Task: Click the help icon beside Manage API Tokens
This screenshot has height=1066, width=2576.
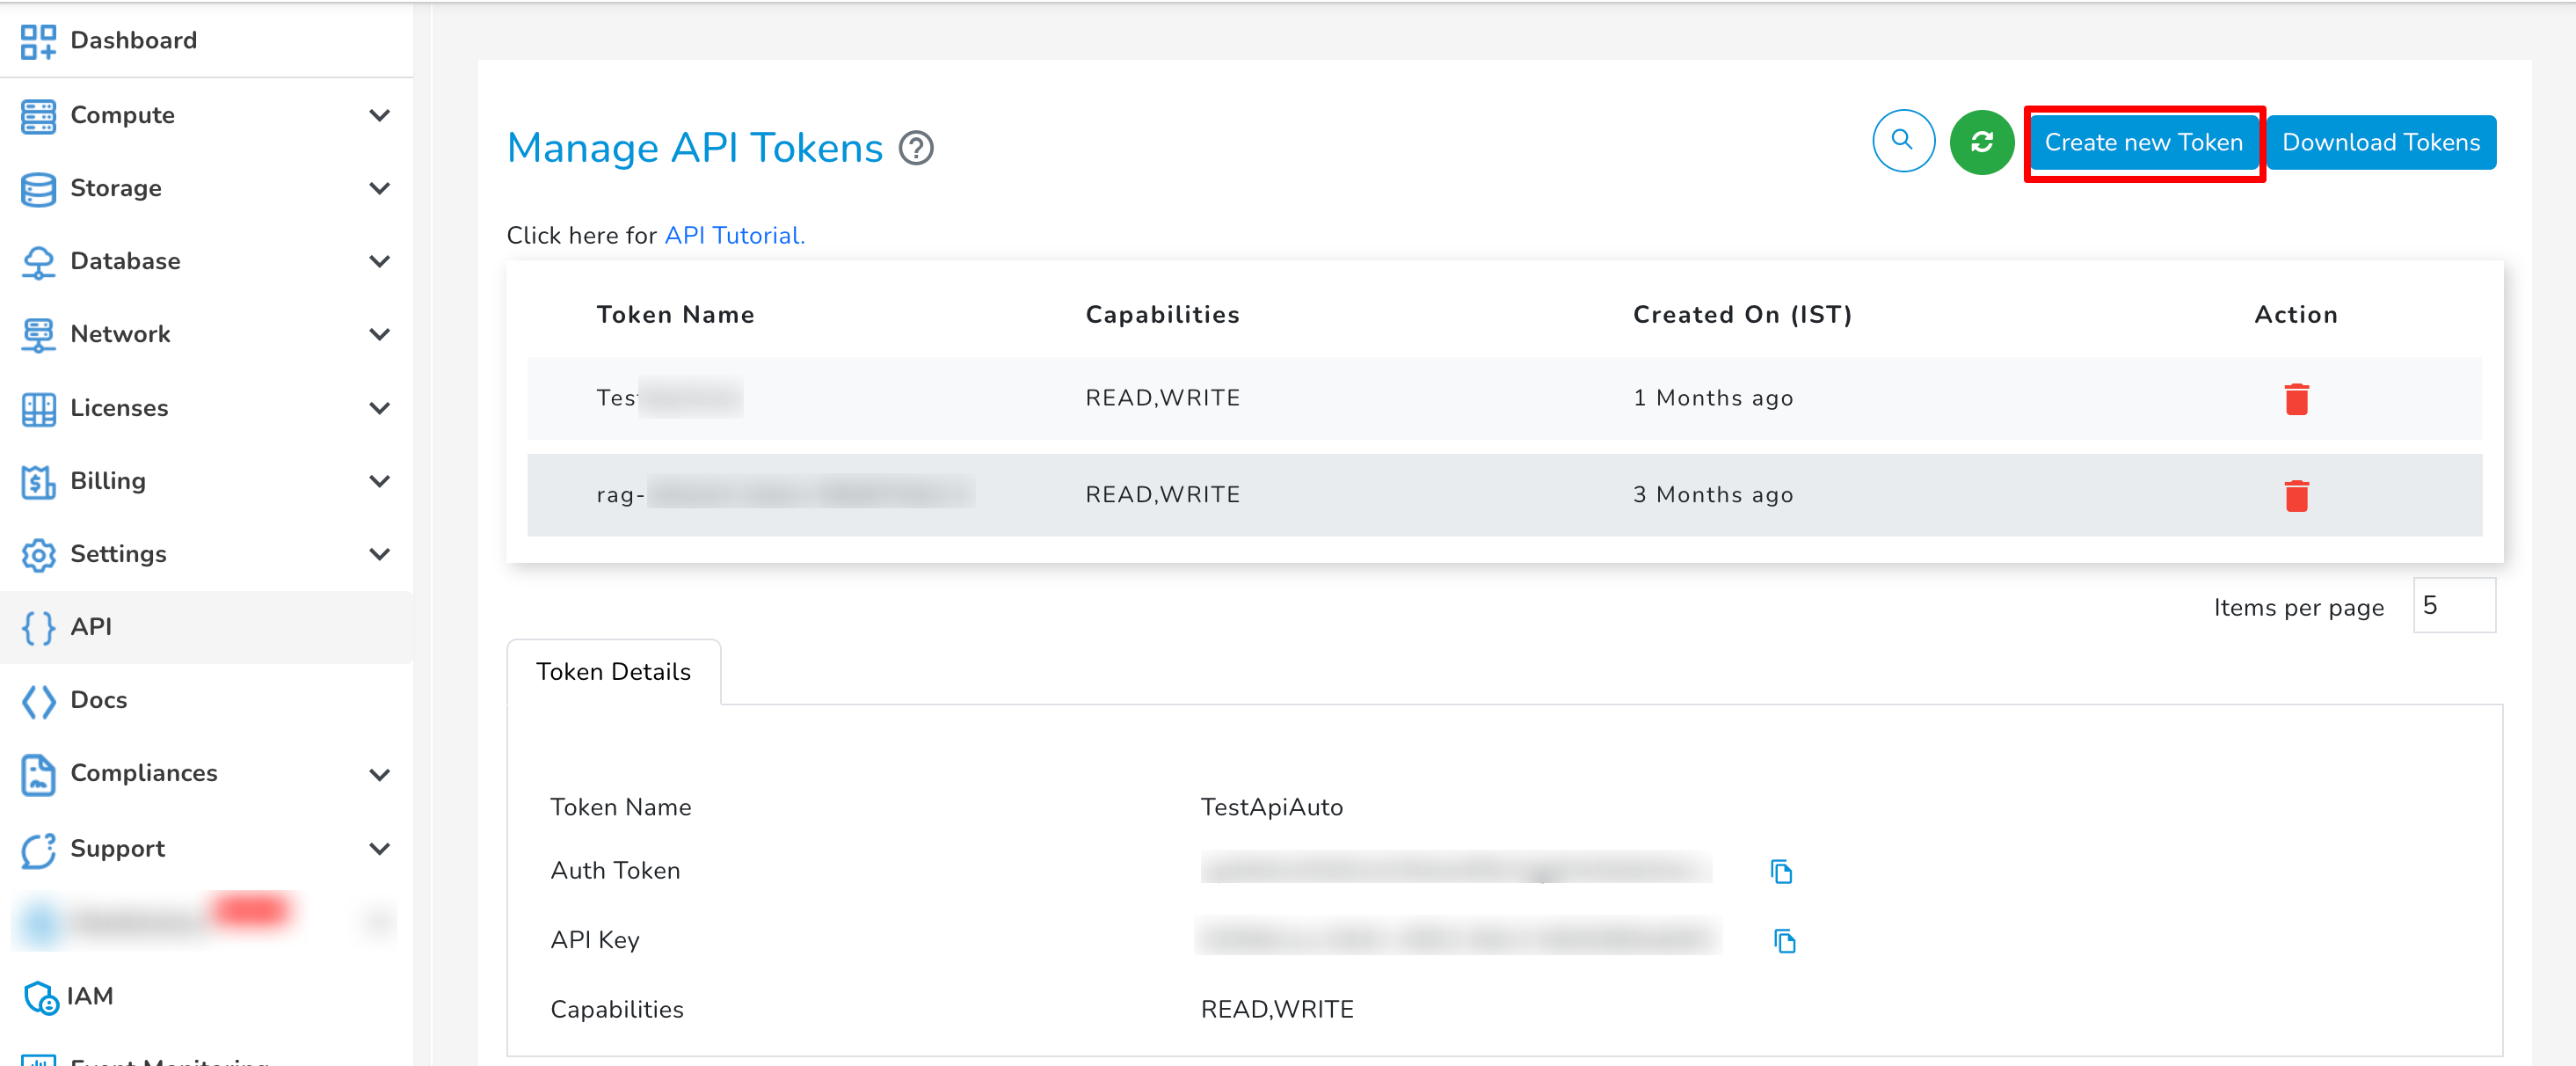Action: click(x=916, y=149)
